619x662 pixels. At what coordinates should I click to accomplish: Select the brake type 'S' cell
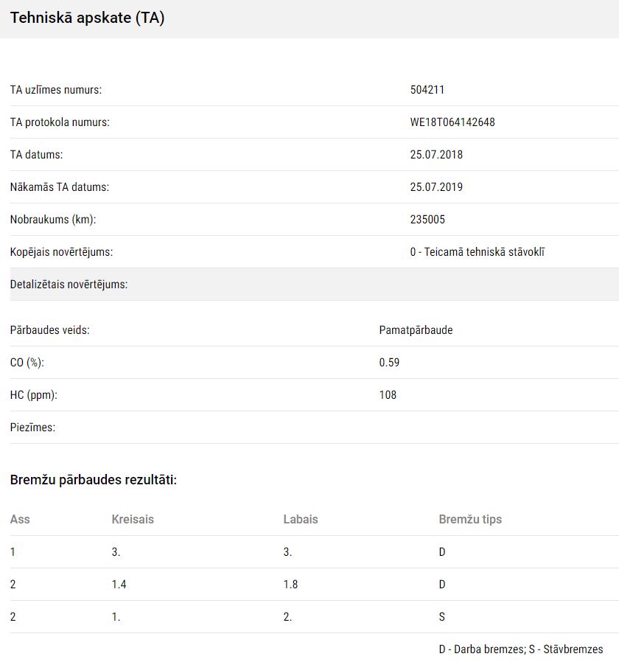[442, 617]
